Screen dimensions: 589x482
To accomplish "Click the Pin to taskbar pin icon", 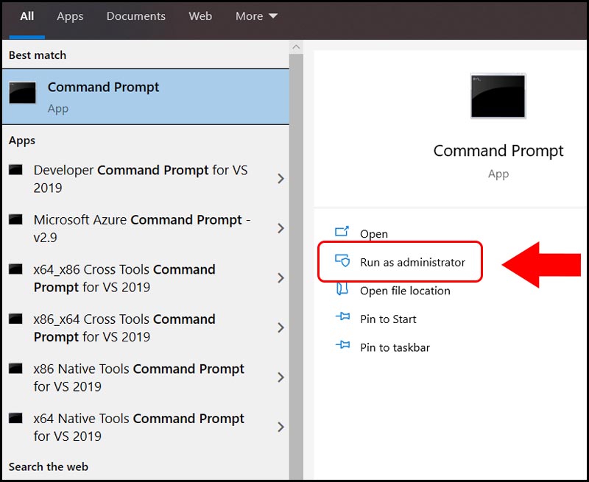I will [x=342, y=347].
